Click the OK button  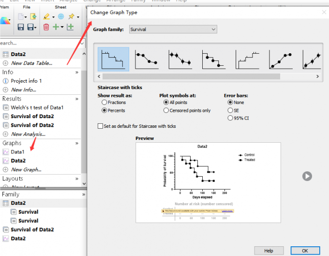(305, 251)
